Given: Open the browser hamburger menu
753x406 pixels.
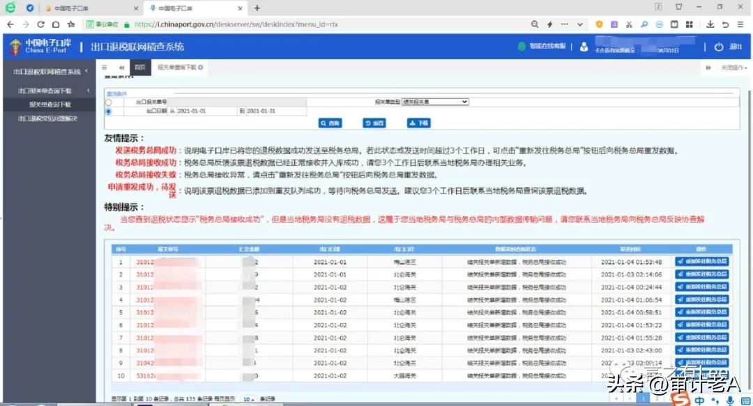Looking at the screenshot, I should [740, 24].
